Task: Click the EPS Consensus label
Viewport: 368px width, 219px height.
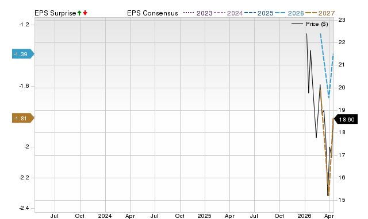Action: coord(152,13)
